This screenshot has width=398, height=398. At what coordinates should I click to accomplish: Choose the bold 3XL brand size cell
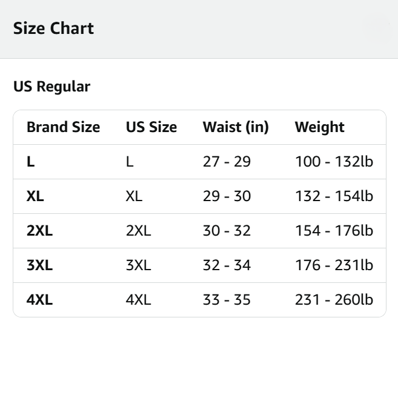39,265
